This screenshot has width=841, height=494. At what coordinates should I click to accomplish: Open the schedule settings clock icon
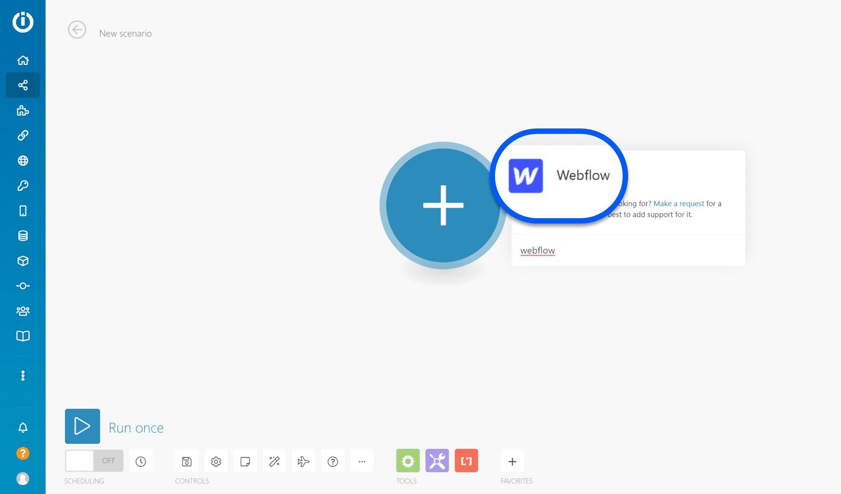point(141,461)
